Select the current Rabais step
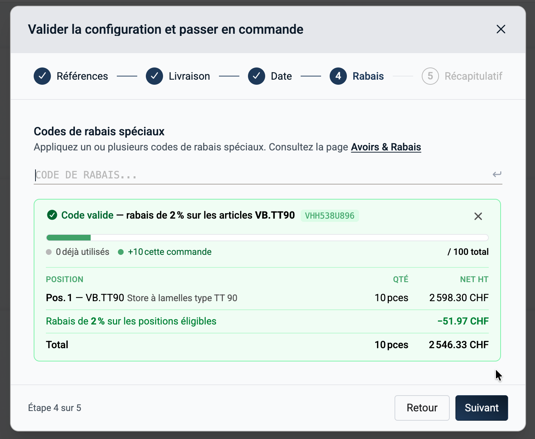 click(x=357, y=76)
